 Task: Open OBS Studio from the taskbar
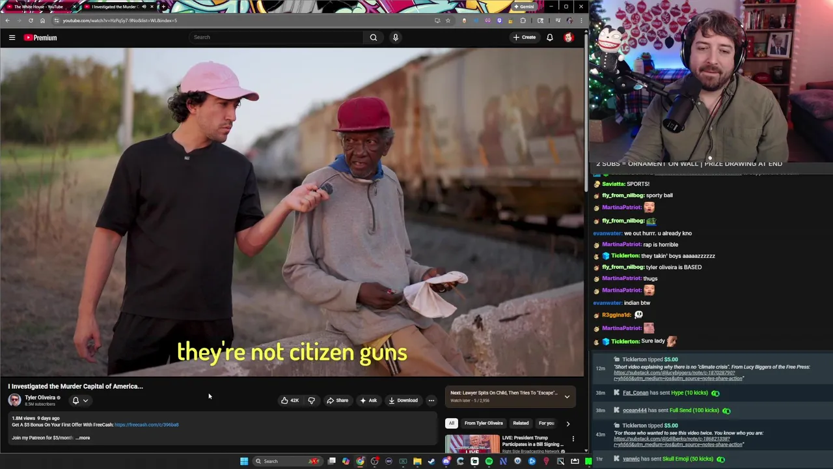point(374,461)
